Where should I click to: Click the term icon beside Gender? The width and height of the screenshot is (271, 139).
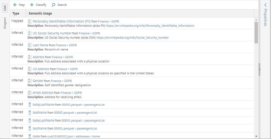30,81
